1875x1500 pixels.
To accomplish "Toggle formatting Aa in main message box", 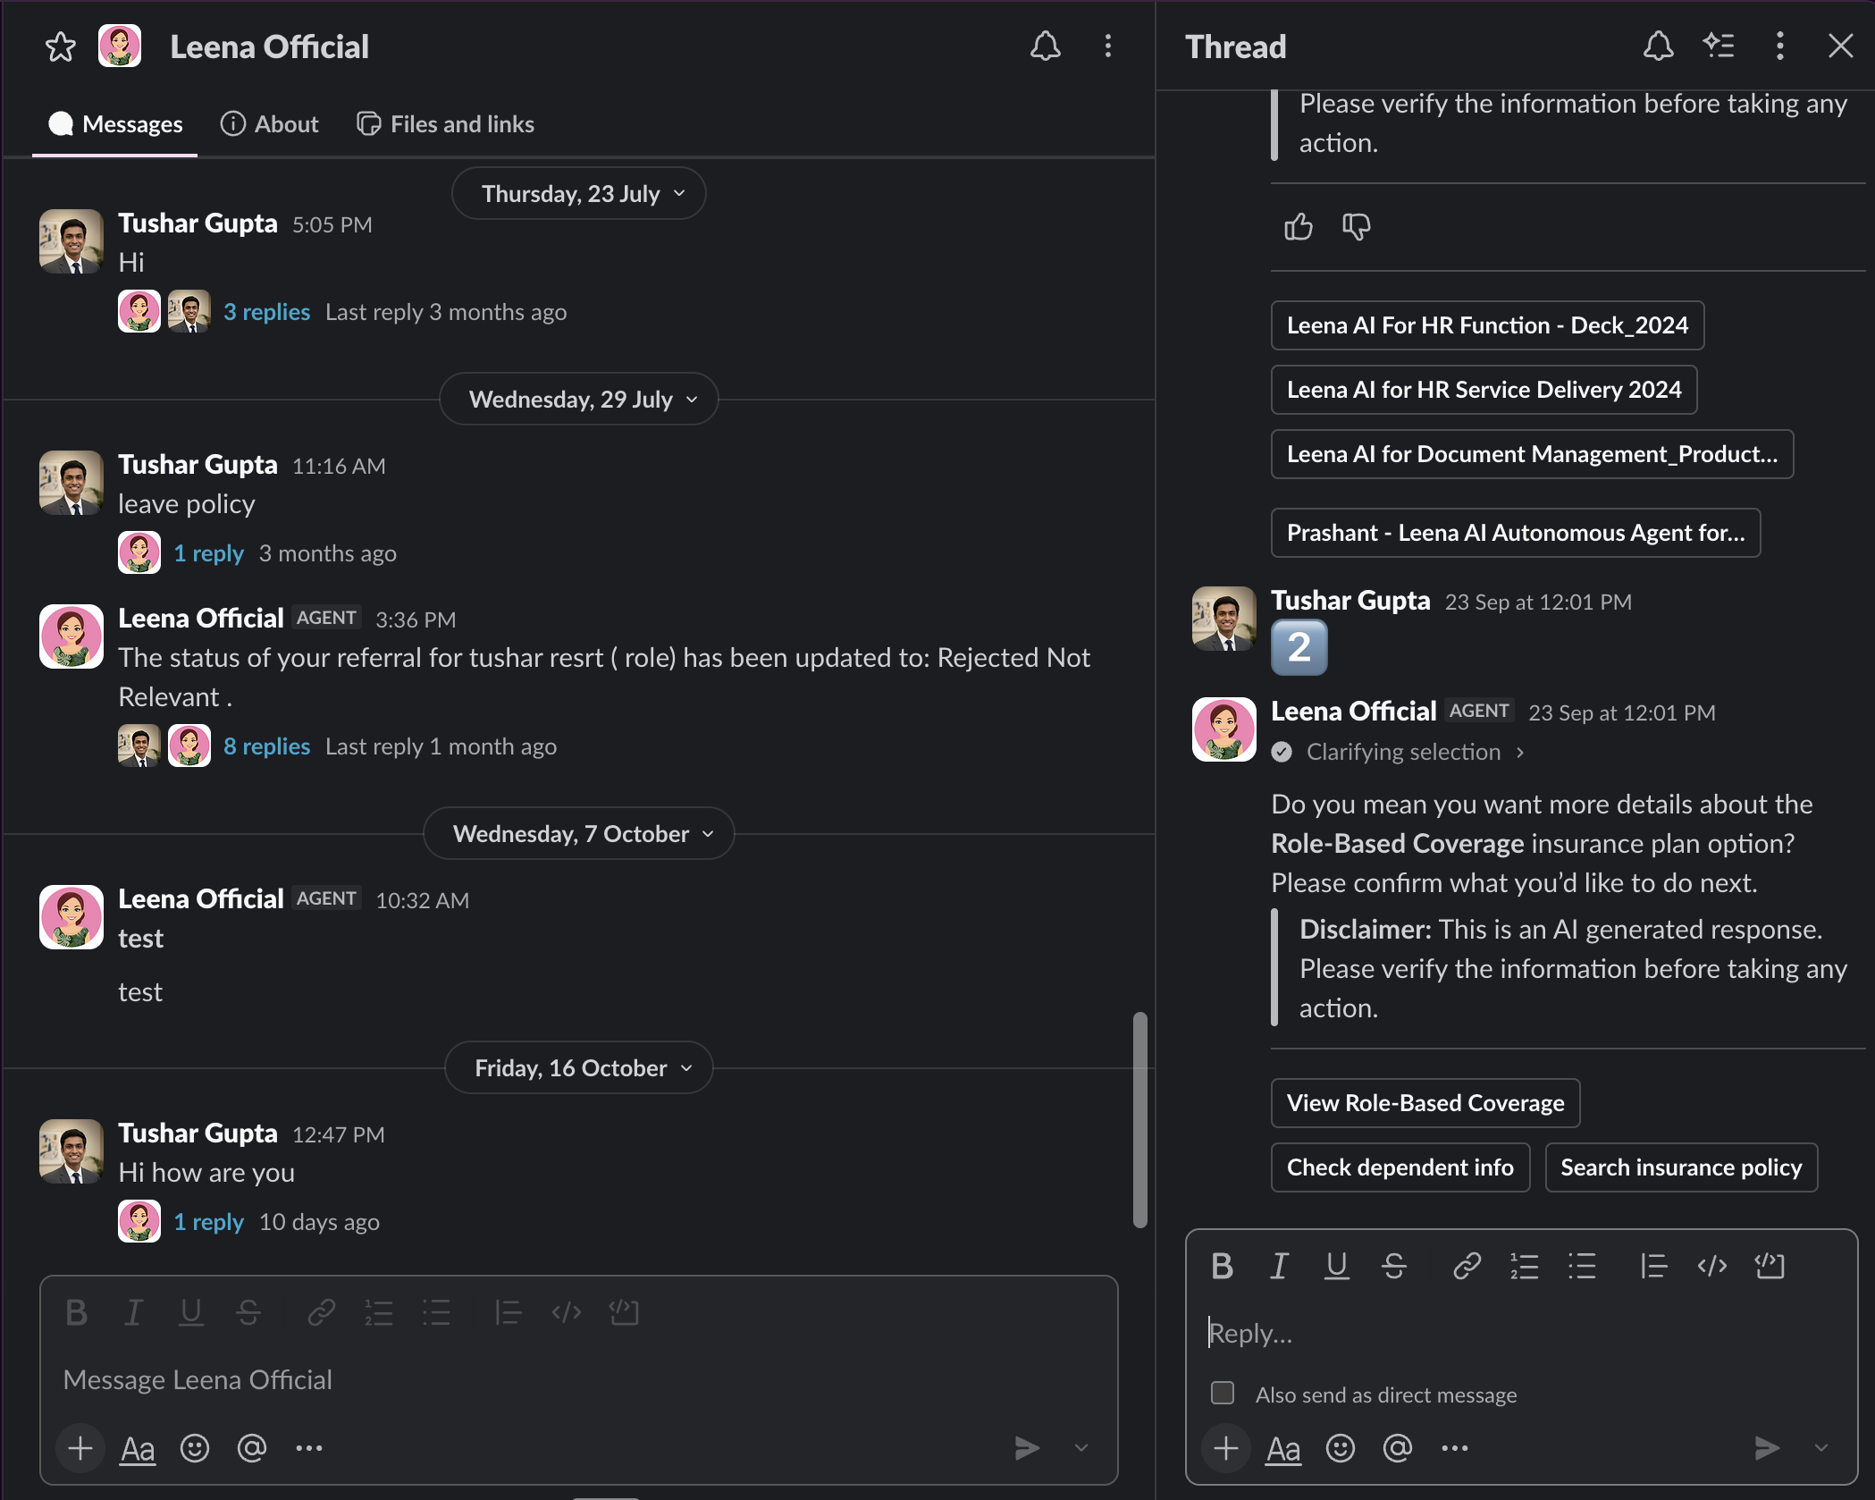I will [138, 1448].
